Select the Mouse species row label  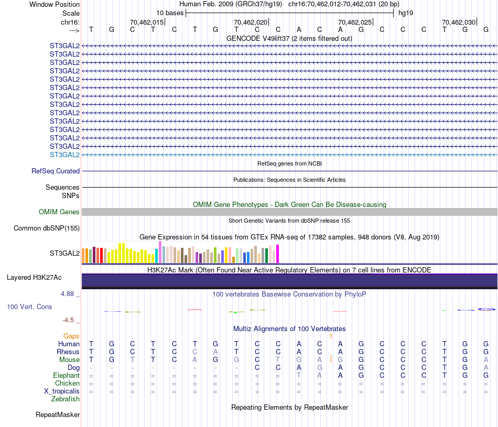pyautogui.click(x=70, y=360)
